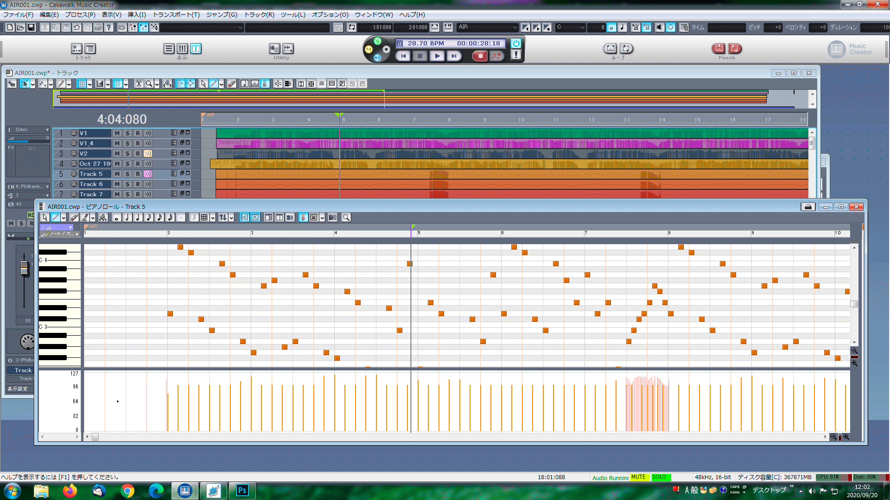Open Photoshop from the taskbar
This screenshot has width=890, height=500.
(242, 490)
